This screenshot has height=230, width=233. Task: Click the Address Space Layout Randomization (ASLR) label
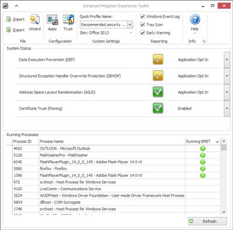57,92
